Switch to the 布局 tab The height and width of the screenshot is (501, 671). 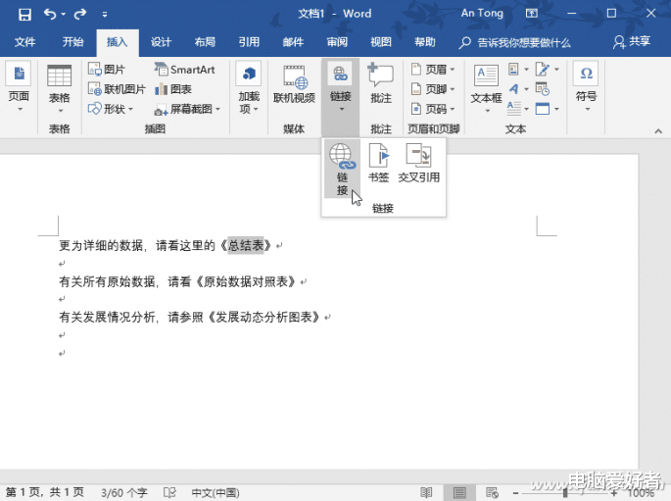pyautogui.click(x=205, y=42)
